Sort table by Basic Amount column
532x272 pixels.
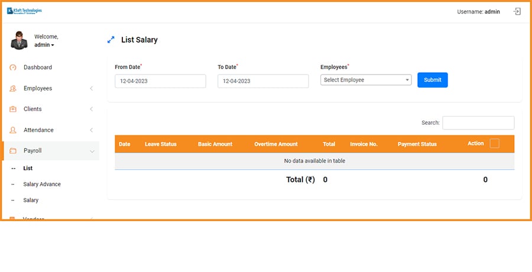coord(215,144)
